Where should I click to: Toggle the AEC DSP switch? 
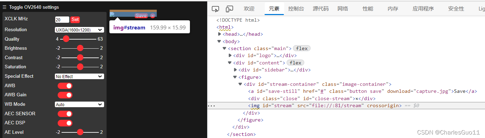[65, 123]
